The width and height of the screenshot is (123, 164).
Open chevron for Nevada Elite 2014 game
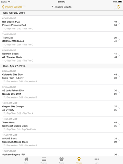coord(119,92)
